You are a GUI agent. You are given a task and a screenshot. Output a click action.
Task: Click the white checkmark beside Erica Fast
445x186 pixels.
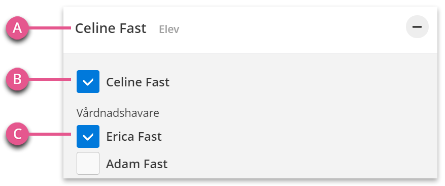88,137
